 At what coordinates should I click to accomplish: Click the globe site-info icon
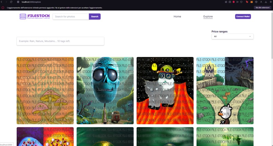coord(18,2)
